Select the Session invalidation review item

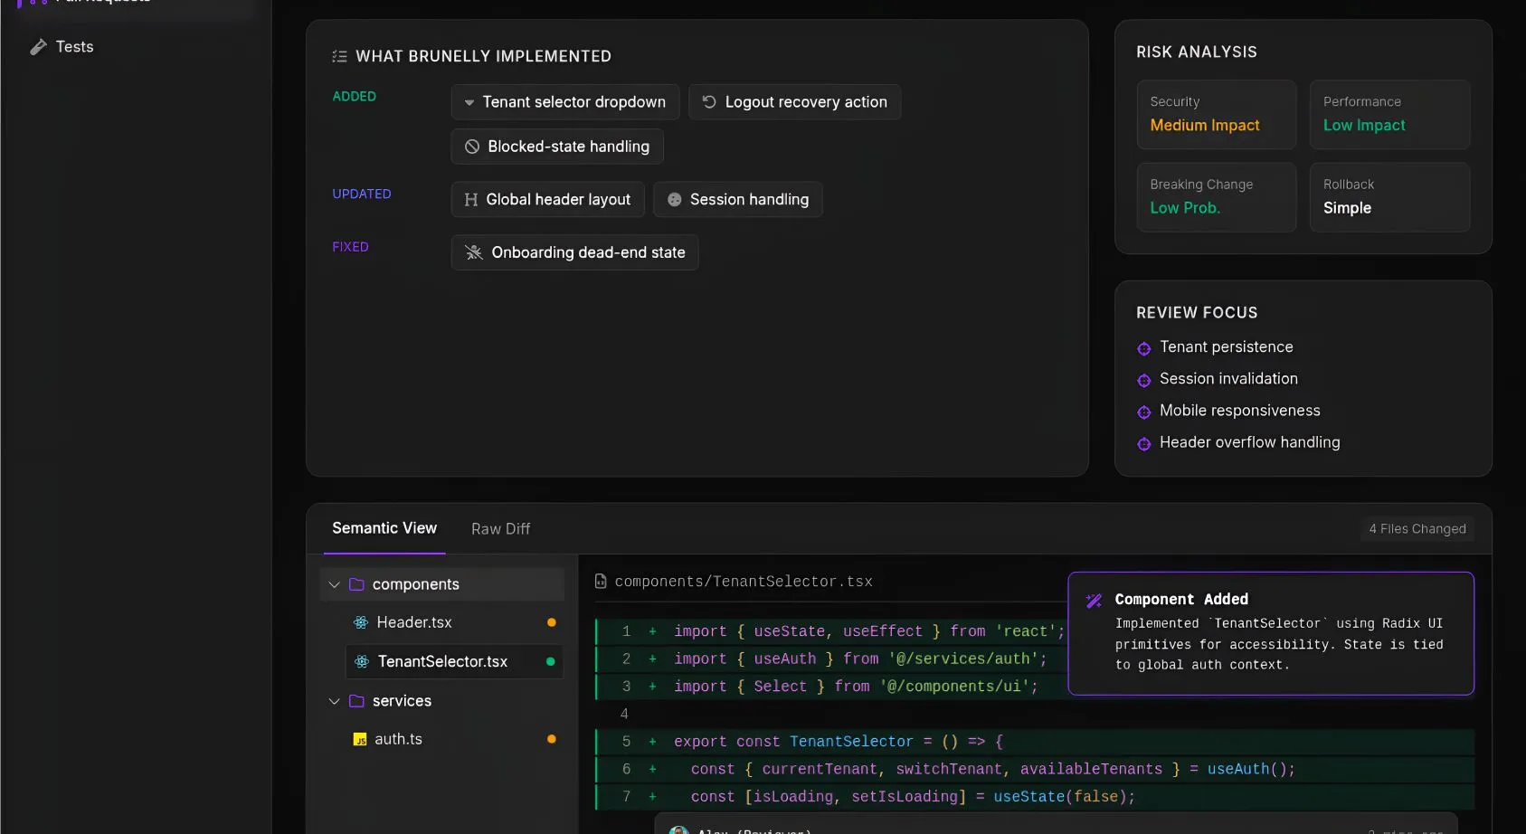tap(1228, 379)
